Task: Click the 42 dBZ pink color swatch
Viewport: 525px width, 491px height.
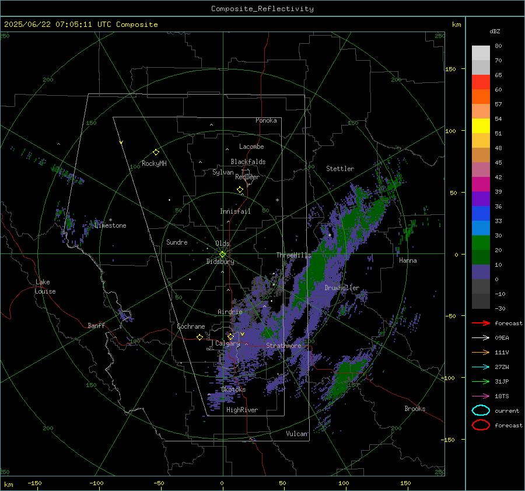Action: pos(481,169)
